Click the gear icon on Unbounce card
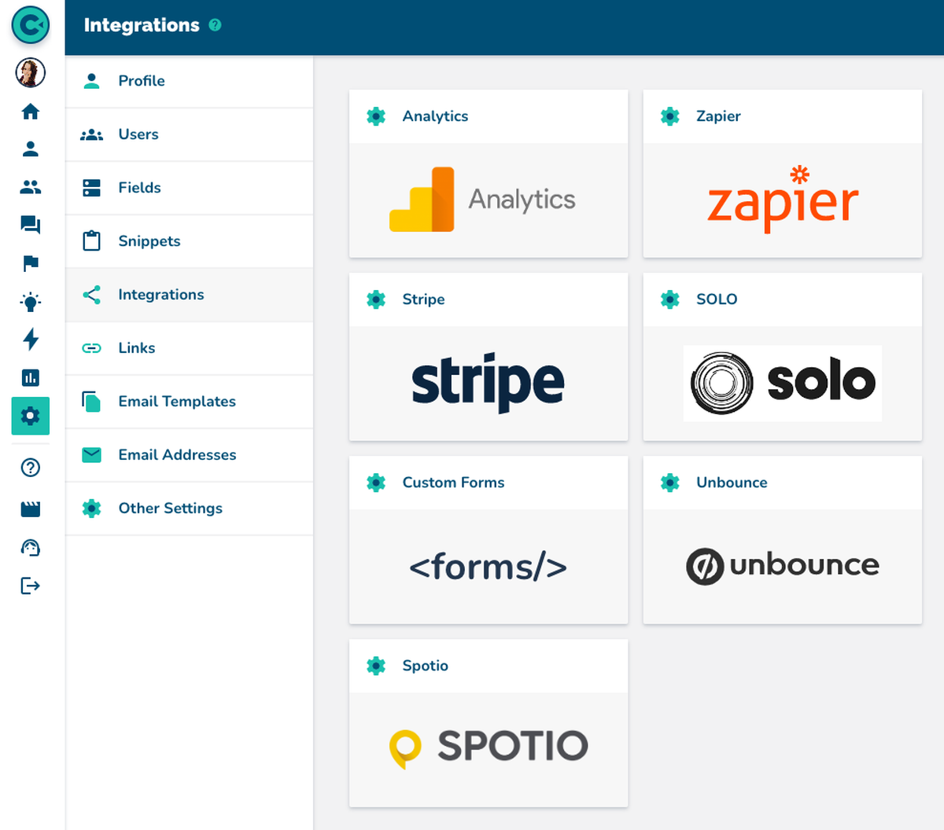Viewport: 944px width, 830px height. [670, 483]
